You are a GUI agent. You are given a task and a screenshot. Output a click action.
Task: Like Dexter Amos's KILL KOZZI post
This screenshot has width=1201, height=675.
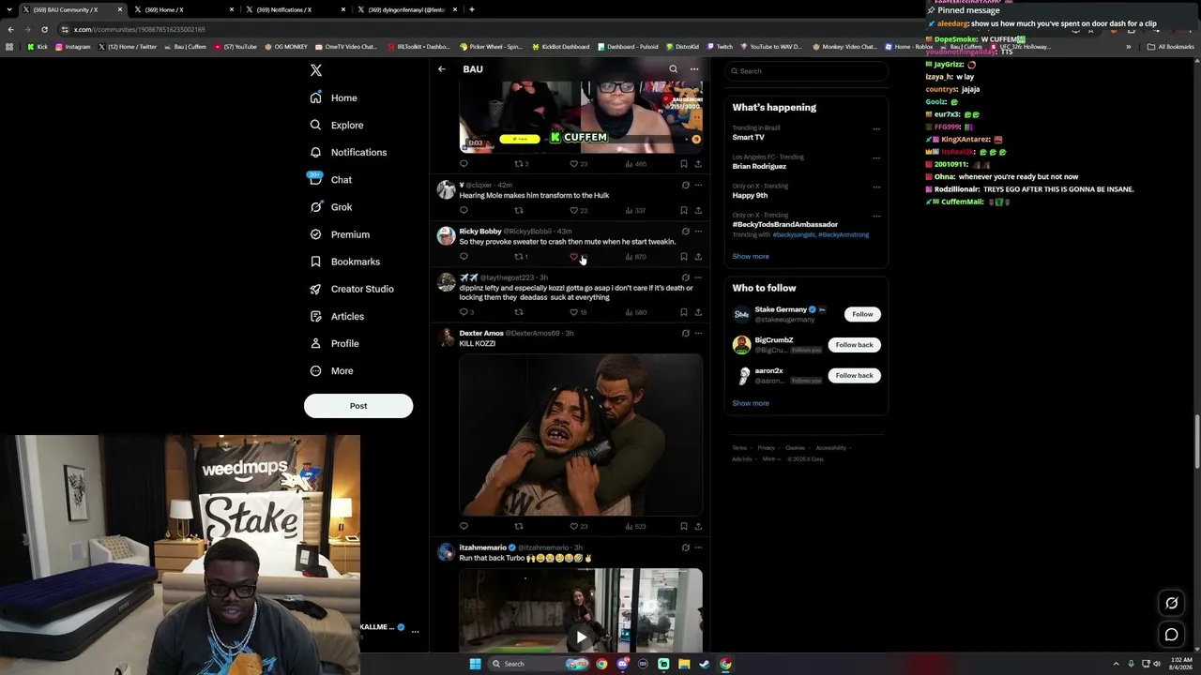pos(574,527)
